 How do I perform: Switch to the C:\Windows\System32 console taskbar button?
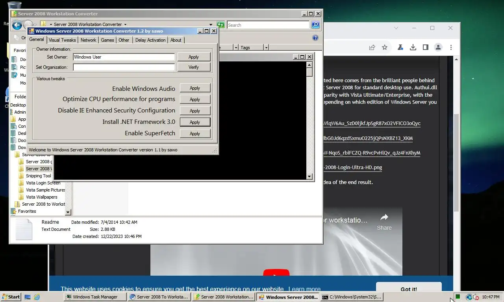[352, 297]
